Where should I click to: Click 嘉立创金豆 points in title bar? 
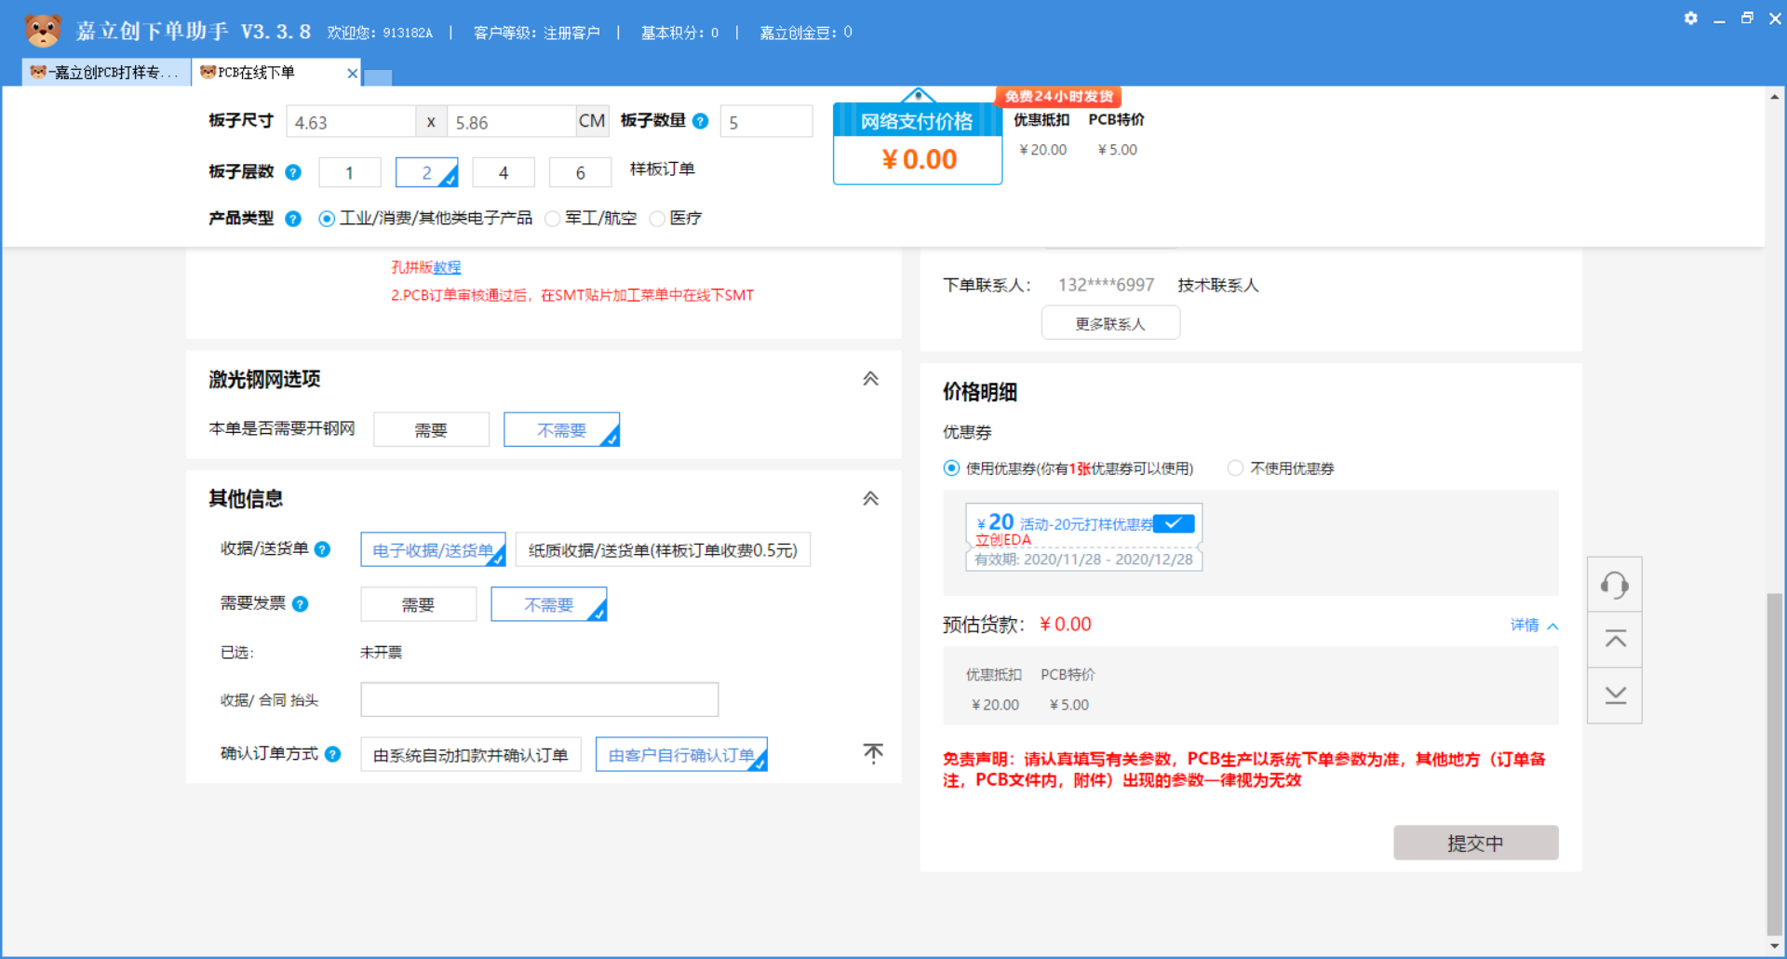point(806,33)
